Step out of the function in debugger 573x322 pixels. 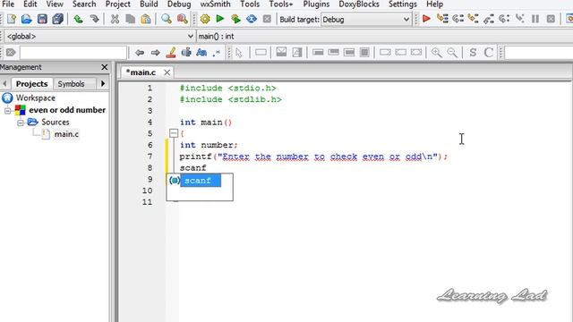489,19
